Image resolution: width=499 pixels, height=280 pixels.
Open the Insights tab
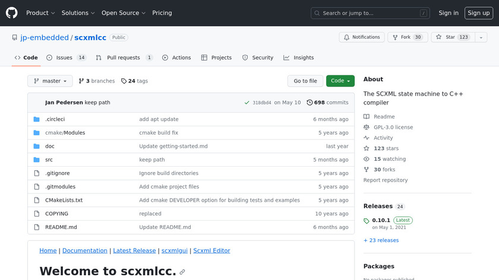click(x=298, y=58)
